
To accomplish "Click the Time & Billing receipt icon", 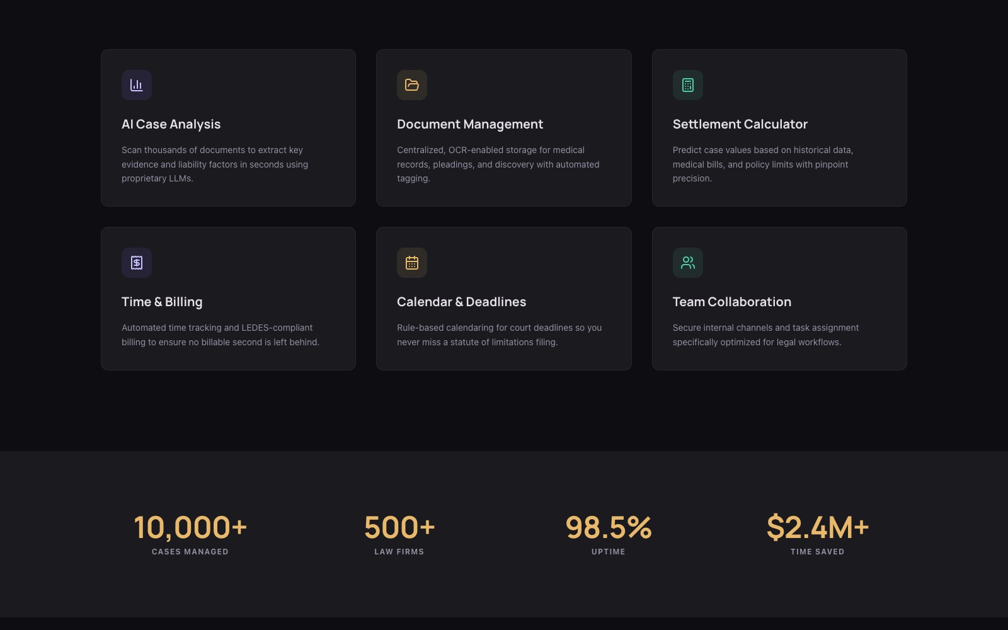I will (137, 263).
